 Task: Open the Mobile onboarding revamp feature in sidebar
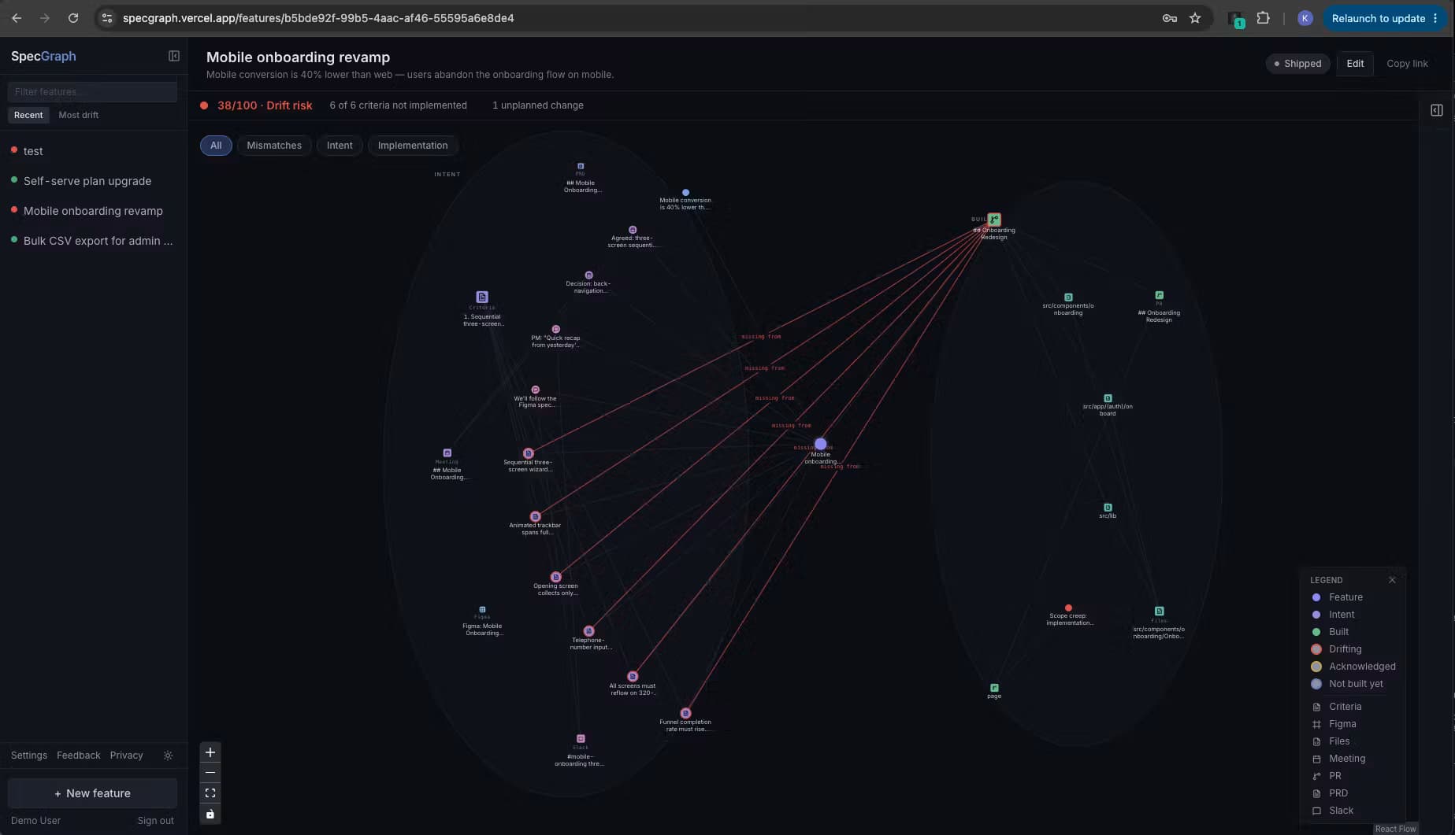[x=94, y=211]
